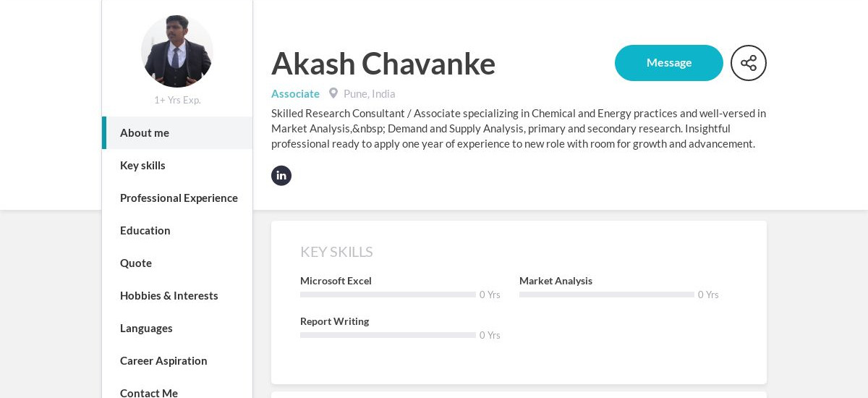Select Quote in sidebar

[x=136, y=263]
